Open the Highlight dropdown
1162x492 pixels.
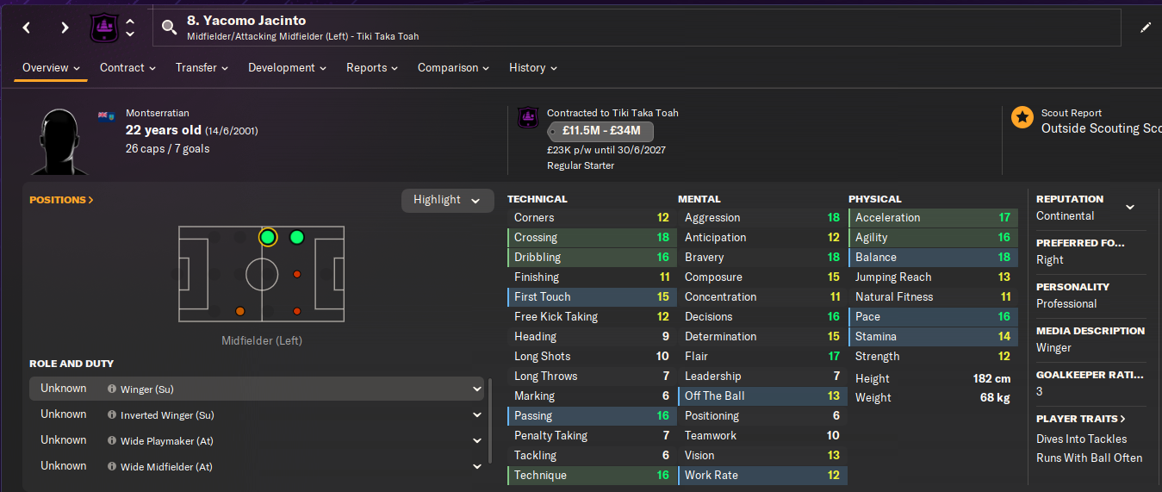click(447, 200)
